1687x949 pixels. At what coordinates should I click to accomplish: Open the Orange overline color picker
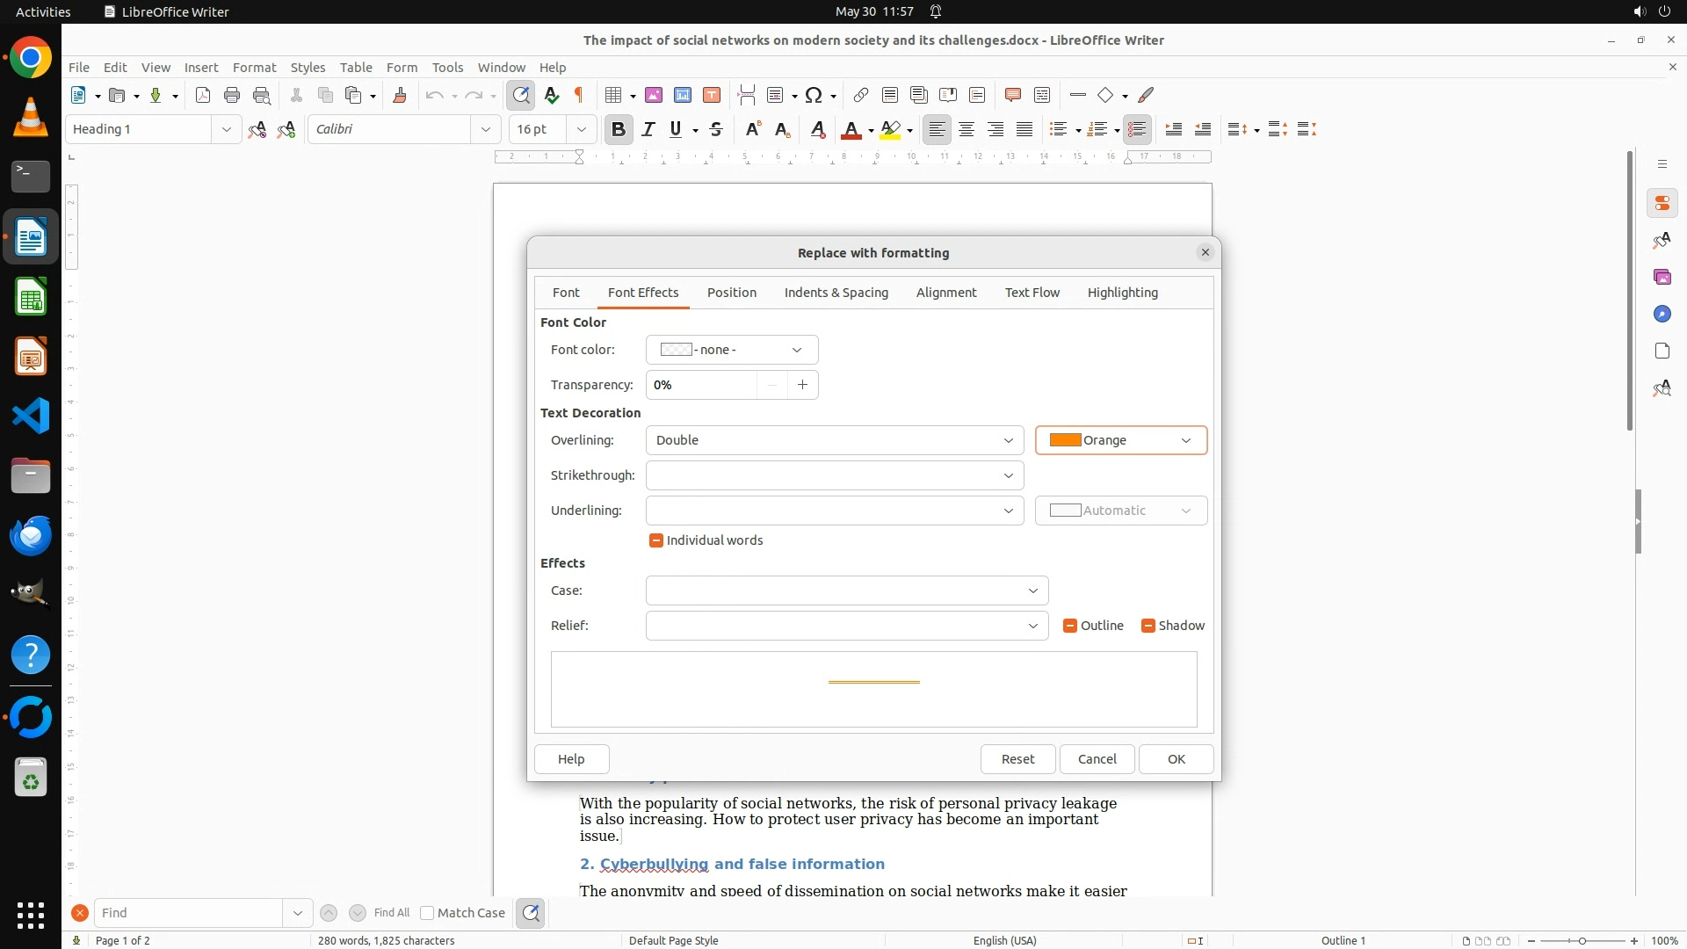coord(1120,440)
